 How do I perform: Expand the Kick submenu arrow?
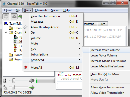(x=79, y=49)
